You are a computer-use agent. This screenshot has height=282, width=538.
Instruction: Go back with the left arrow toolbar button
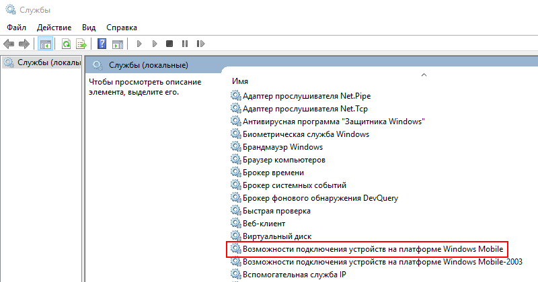coord(9,44)
